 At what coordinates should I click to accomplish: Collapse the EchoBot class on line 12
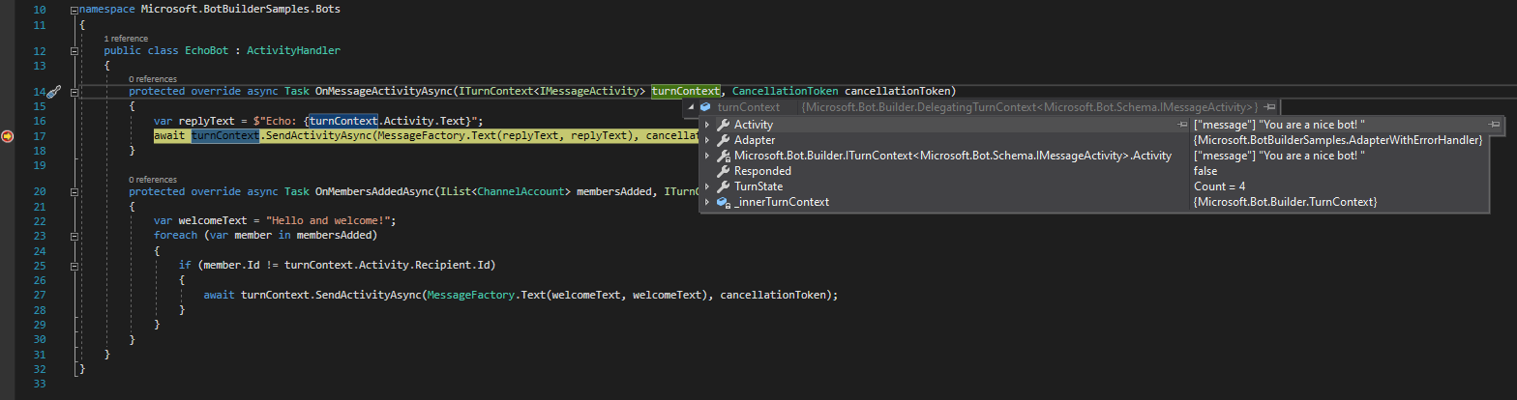coord(74,50)
